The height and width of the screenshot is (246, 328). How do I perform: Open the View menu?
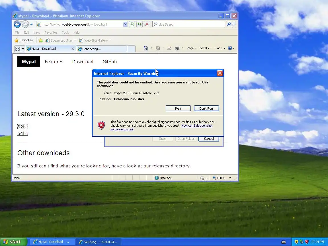pyautogui.click(x=37, y=32)
